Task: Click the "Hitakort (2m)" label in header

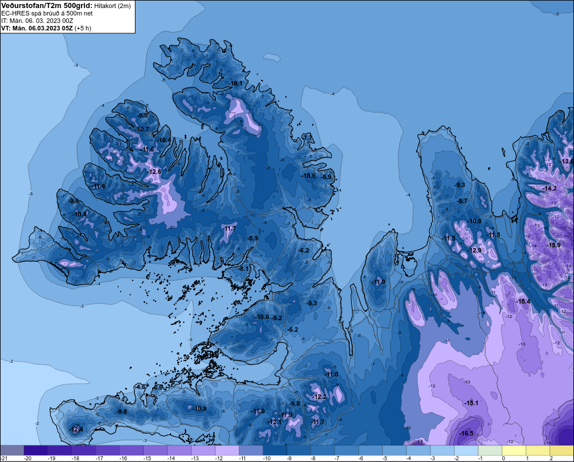Action: coord(113,6)
